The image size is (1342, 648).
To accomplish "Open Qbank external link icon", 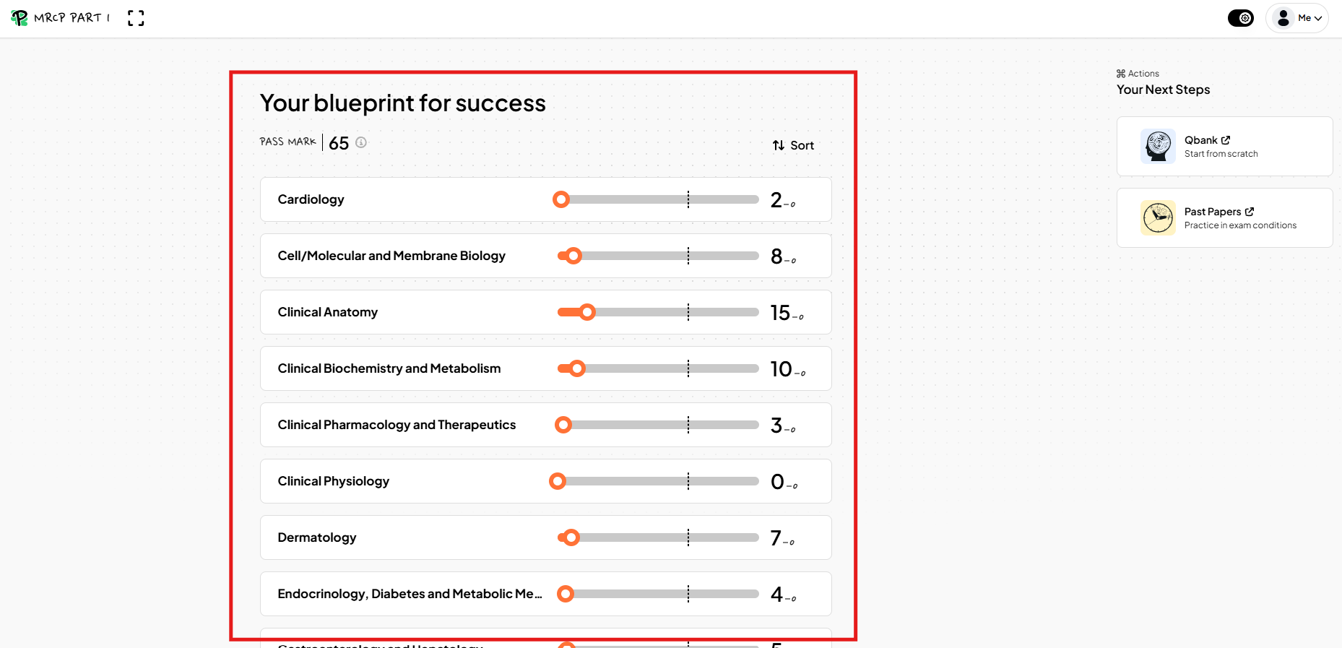I will [x=1226, y=140].
